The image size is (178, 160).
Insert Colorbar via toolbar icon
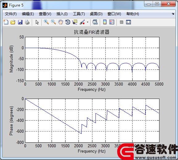(105, 22)
